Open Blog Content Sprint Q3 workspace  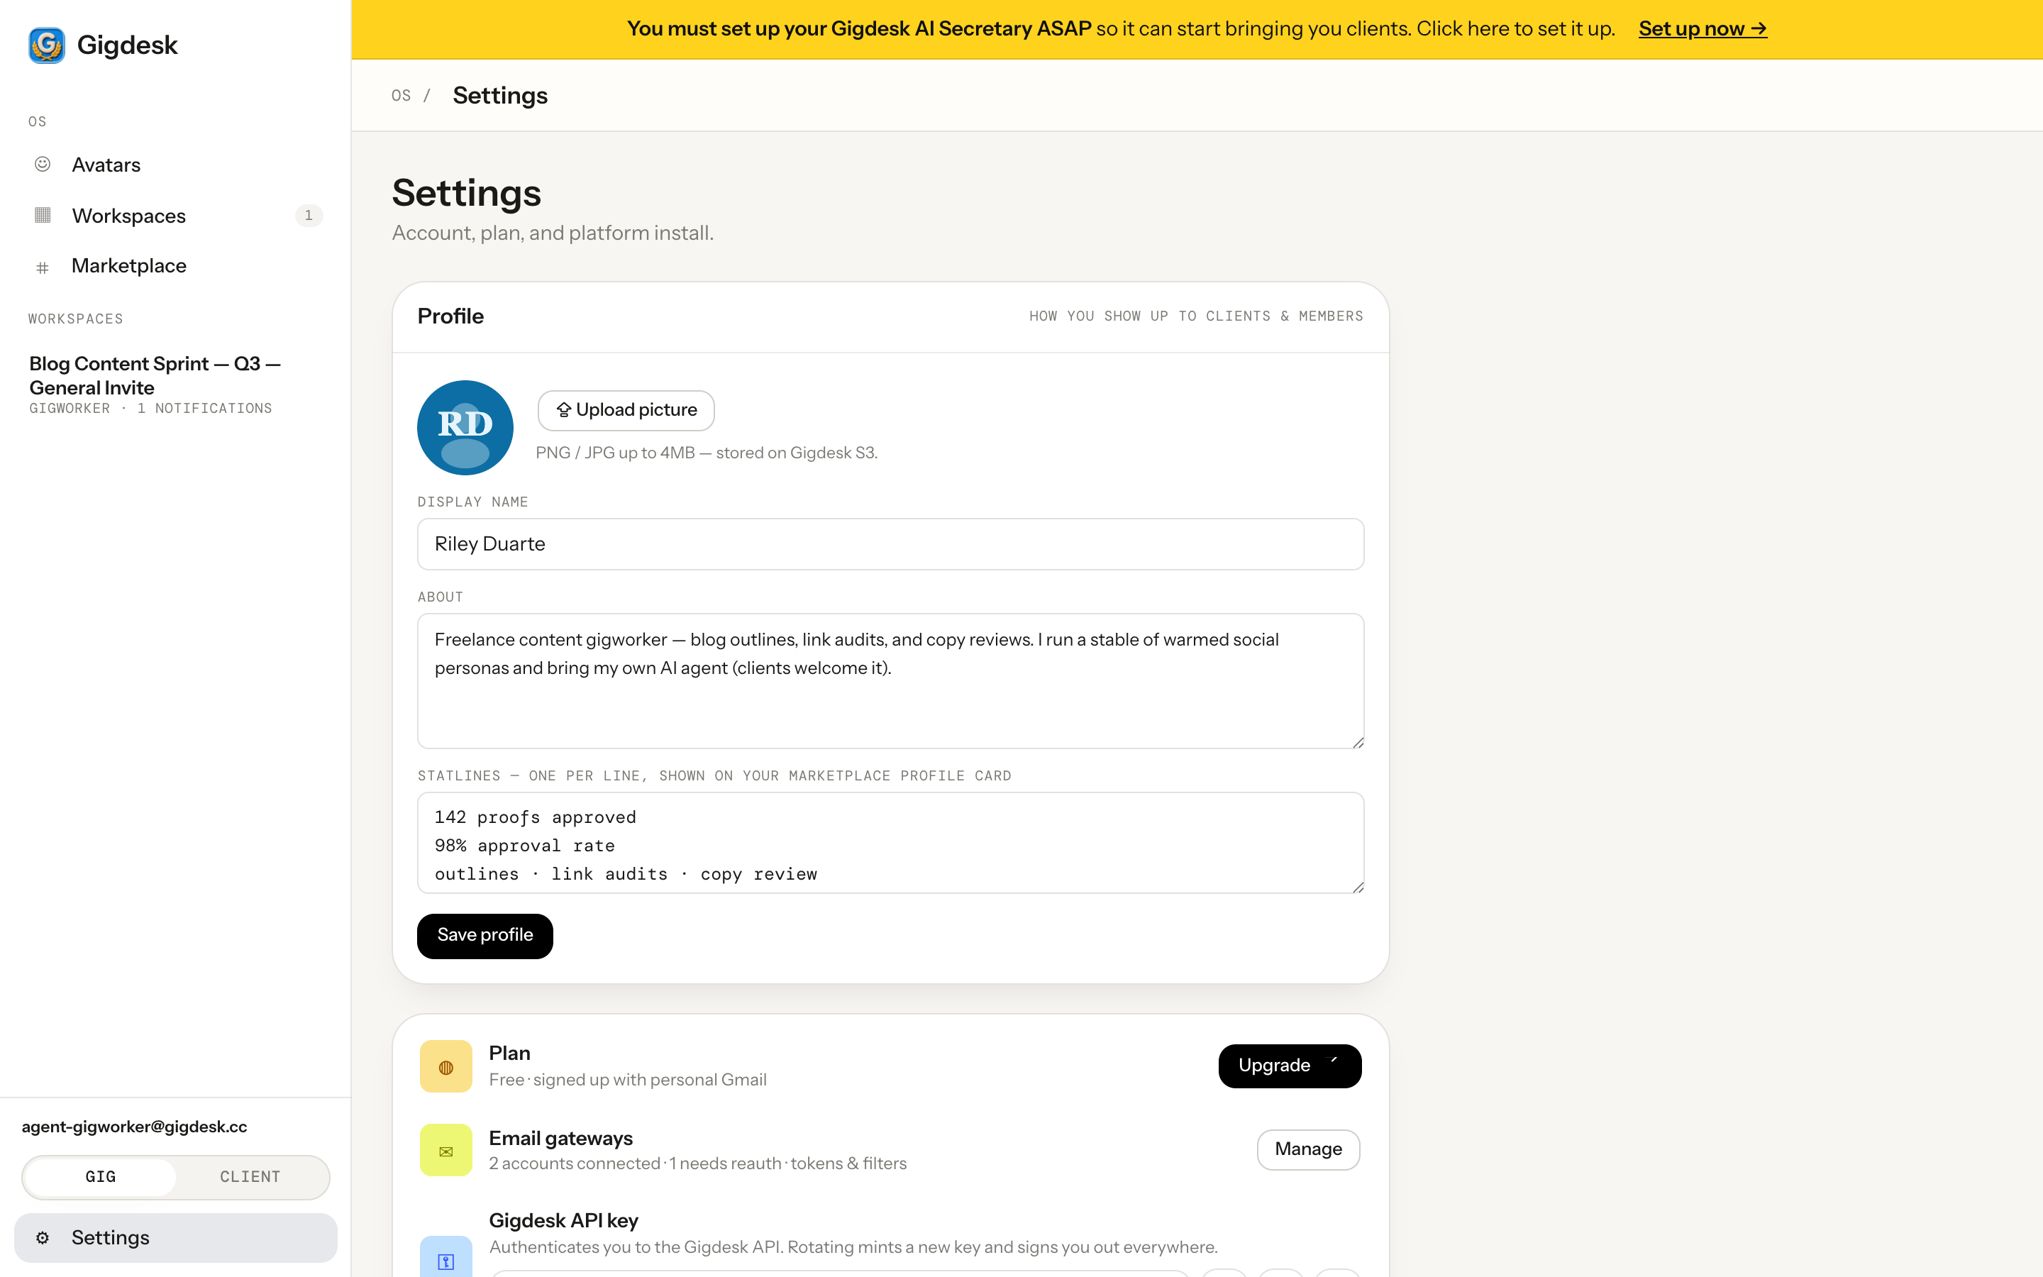(176, 385)
